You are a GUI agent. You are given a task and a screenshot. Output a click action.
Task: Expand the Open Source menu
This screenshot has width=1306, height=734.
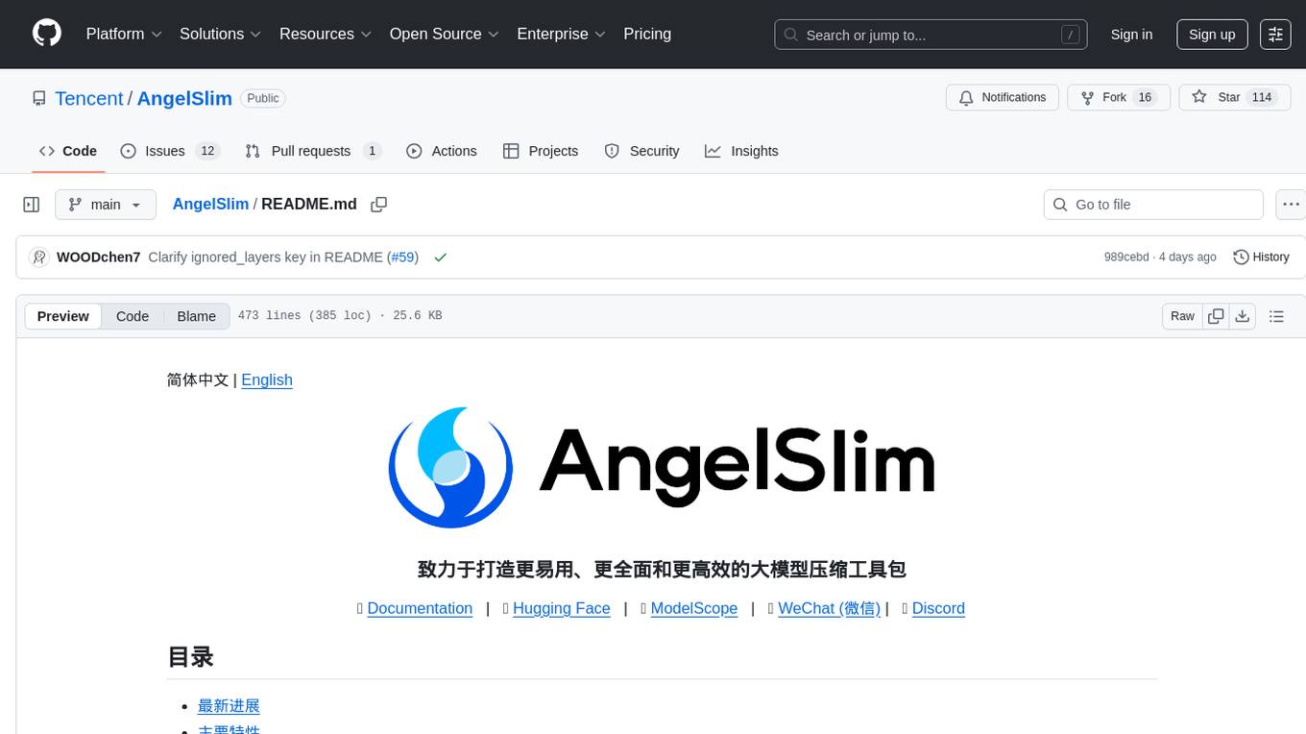point(444,34)
